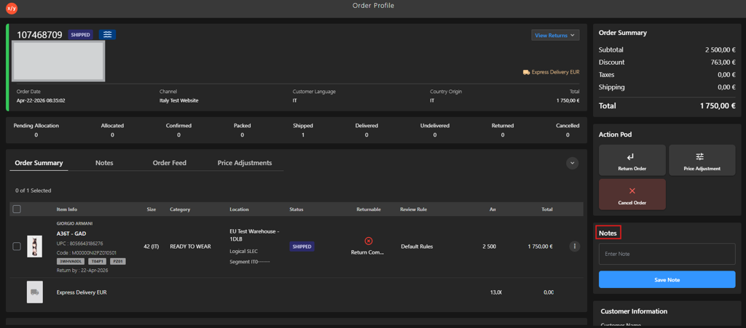Click the Pending Allocation status counter
Screen dimensions: 746x328
point(36,130)
